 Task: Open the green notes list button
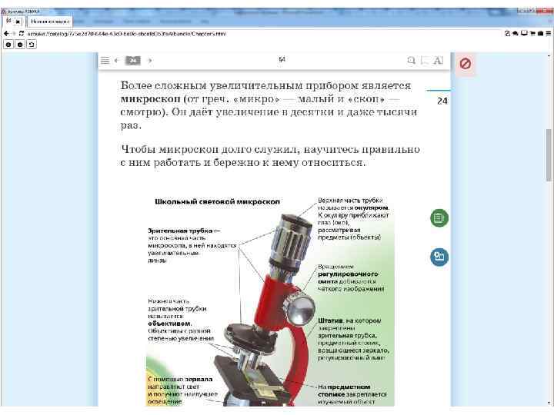pyautogui.click(x=439, y=218)
